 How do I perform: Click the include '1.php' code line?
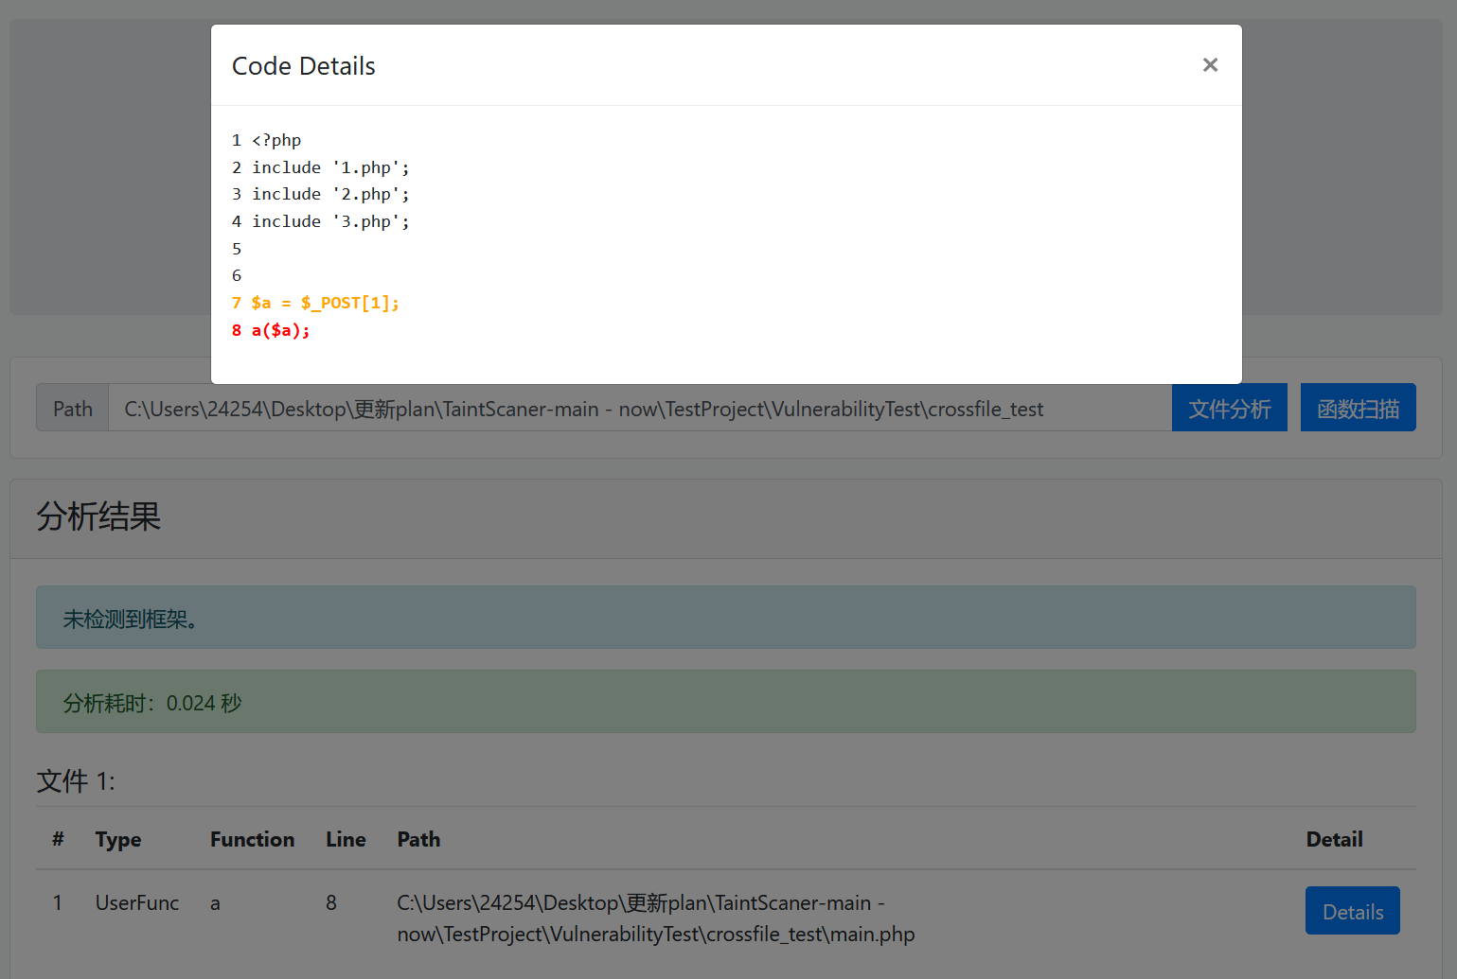[x=329, y=167]
